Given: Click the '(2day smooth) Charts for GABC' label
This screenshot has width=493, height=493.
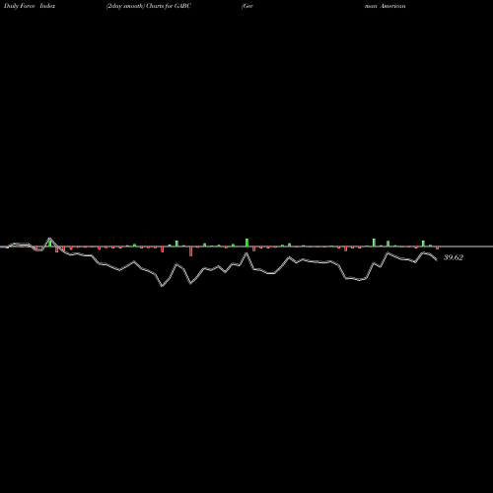Looking at the screenshot, I should [149, 6].
